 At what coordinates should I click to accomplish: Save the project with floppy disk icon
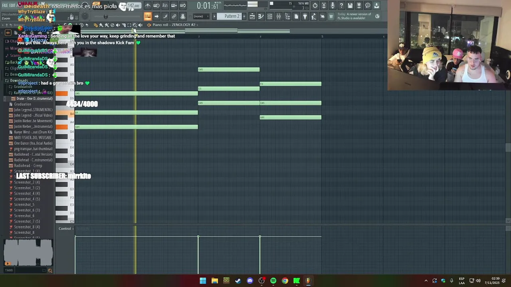coord(350,6)
